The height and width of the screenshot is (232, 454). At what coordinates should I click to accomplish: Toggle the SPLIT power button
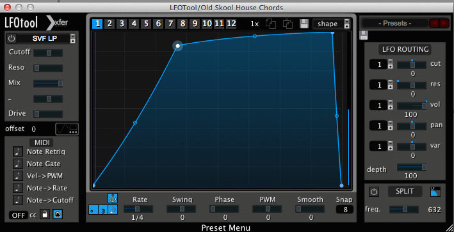point(374,192)
